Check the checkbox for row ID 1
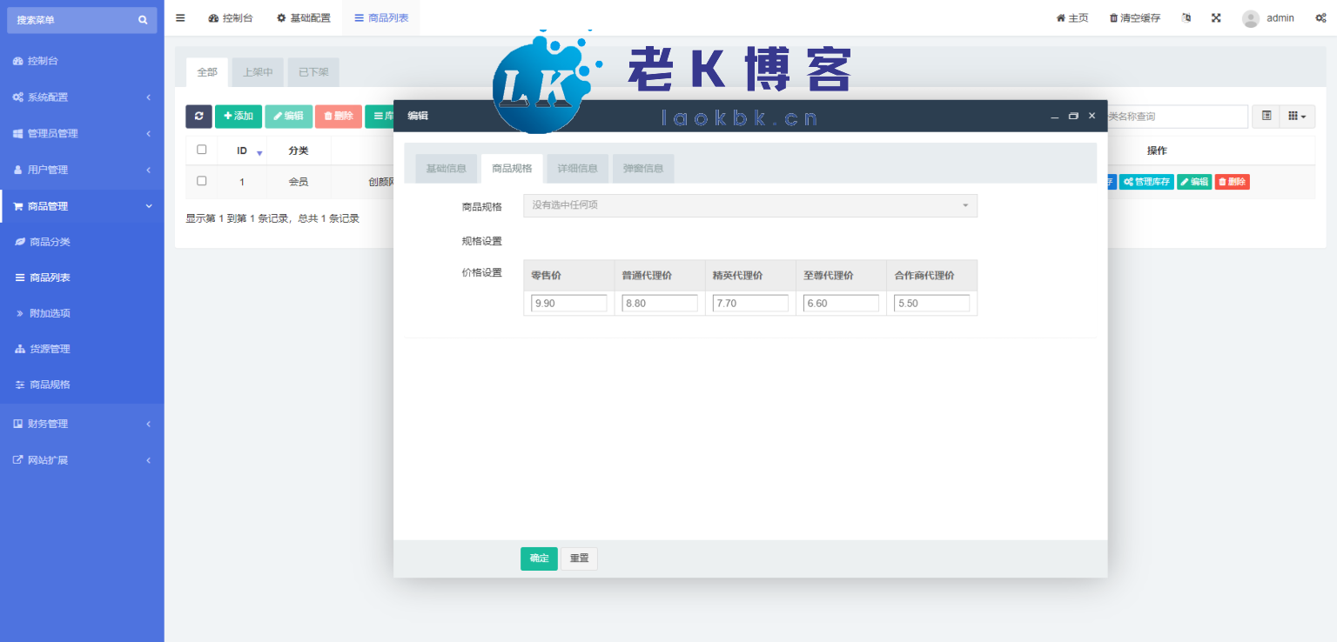The height and width of the screenshot is (642, 1337). tap(202, 181)
